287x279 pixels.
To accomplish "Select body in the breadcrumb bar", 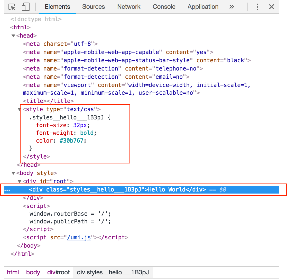I will [x=33, y=272].
